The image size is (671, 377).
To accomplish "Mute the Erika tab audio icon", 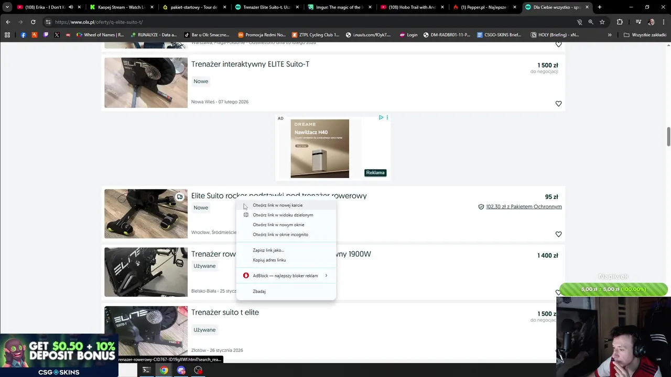I will pyautogui.click(x=71, y=7).
